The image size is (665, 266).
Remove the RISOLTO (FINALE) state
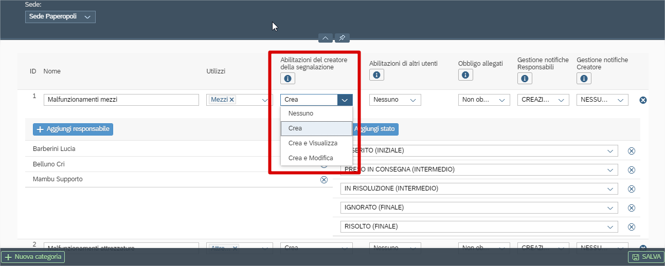632,227
